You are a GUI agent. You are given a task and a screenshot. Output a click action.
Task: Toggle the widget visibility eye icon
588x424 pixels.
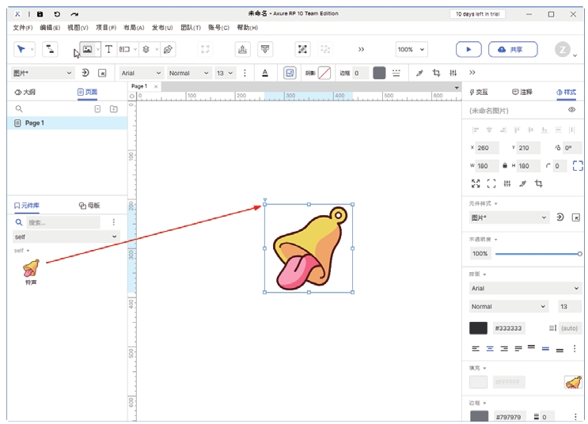571,110
